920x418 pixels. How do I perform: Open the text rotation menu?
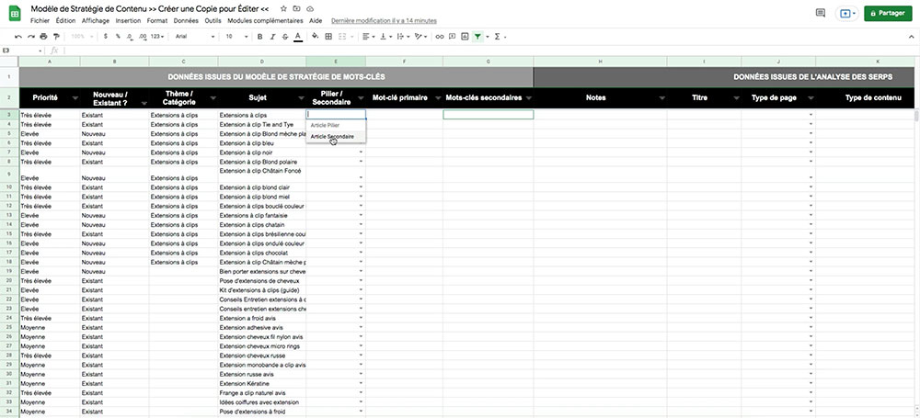(x=420, y=37)
